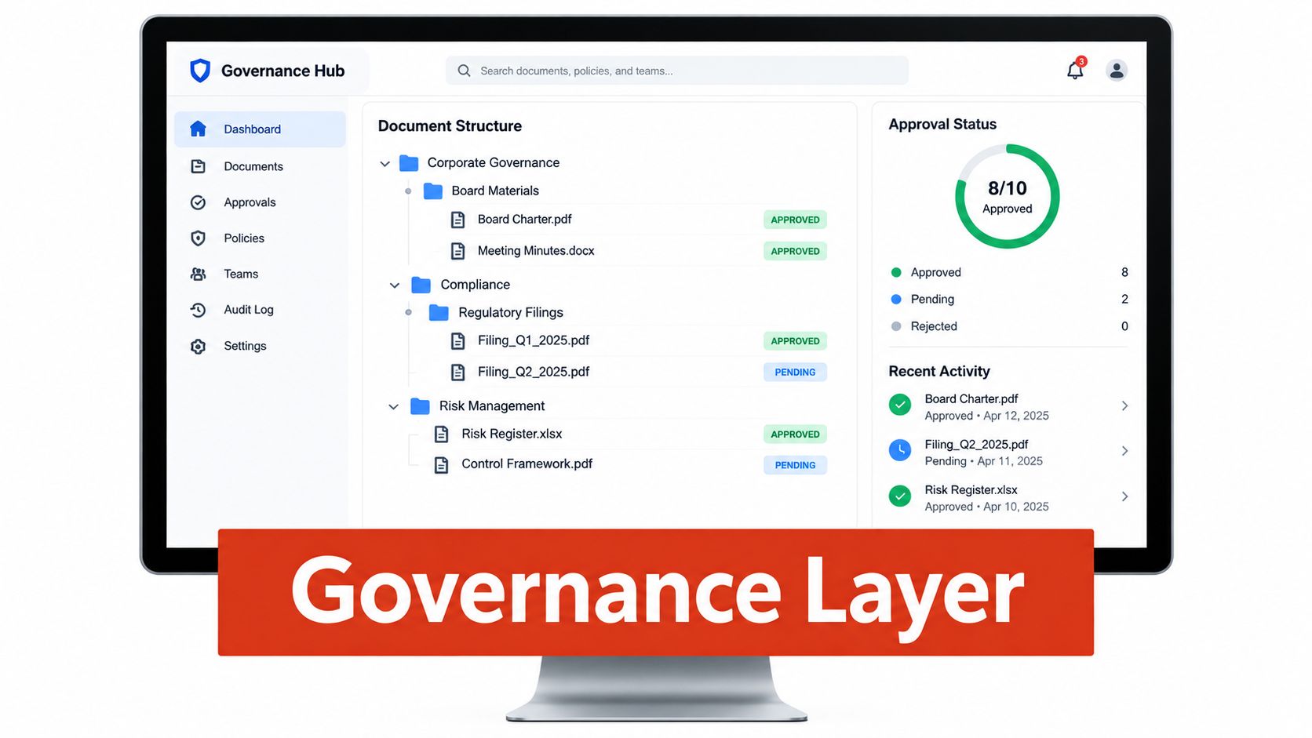Go to Dashboard in sidebar
The width and height of the screenshot is (1312, 738).
pos(260,129)
